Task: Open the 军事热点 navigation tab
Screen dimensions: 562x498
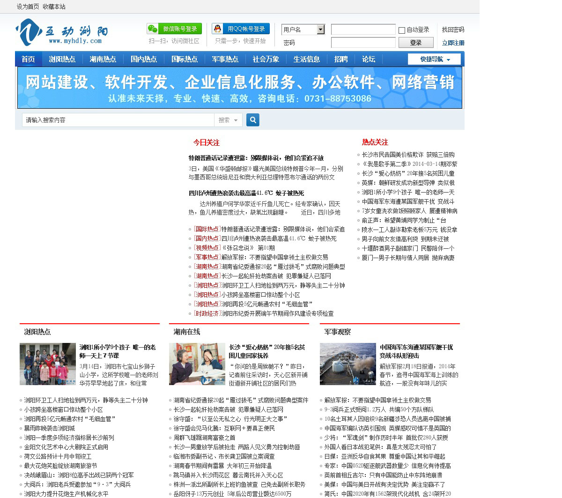Action: [225, 59]
